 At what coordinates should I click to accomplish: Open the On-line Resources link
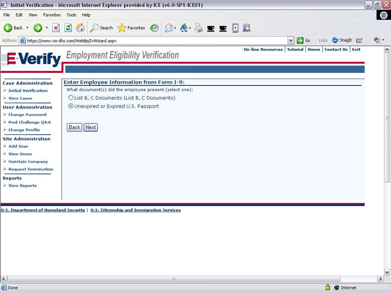pyautogui.click(x=263, y=49)
